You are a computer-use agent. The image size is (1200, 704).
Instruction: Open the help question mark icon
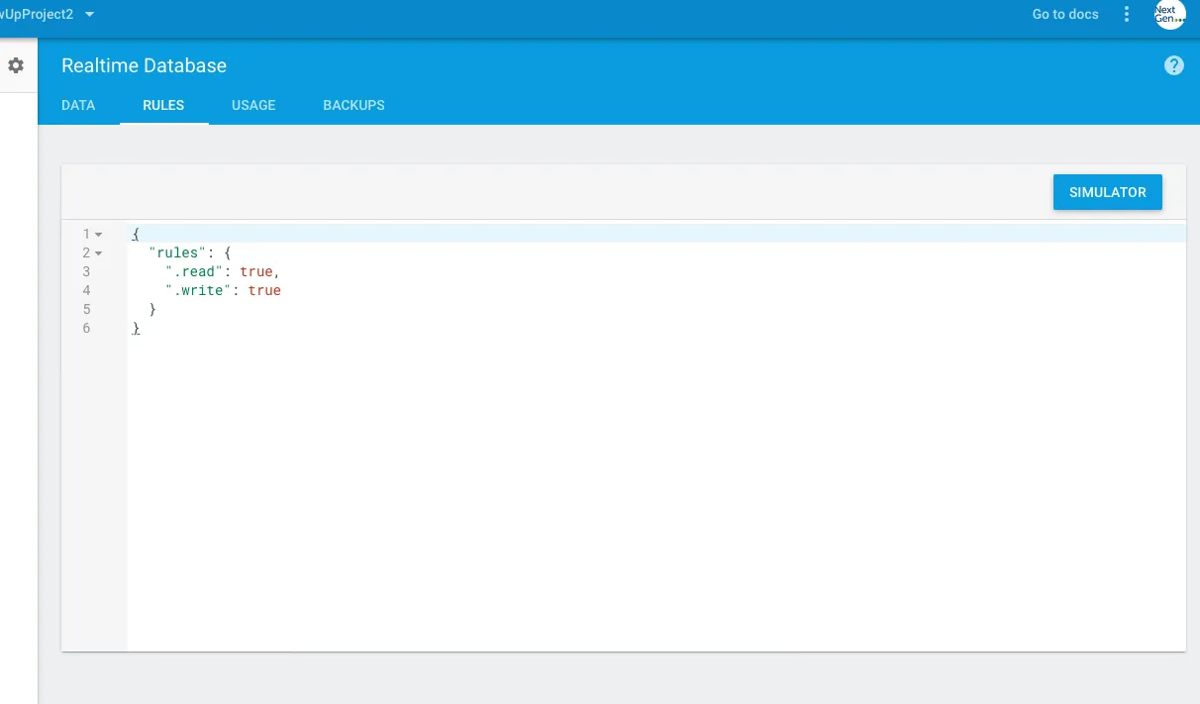1174,65
